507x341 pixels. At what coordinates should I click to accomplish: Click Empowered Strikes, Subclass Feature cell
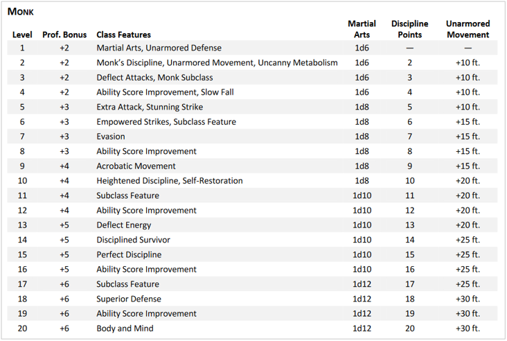click(166, 122)
